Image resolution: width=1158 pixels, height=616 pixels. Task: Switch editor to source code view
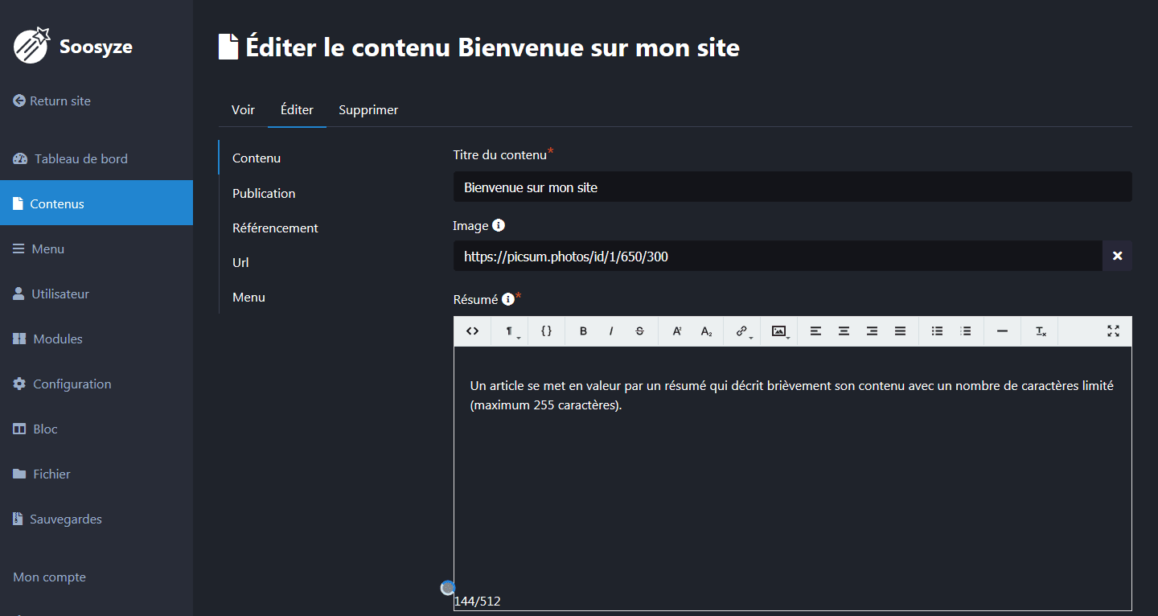473,331
